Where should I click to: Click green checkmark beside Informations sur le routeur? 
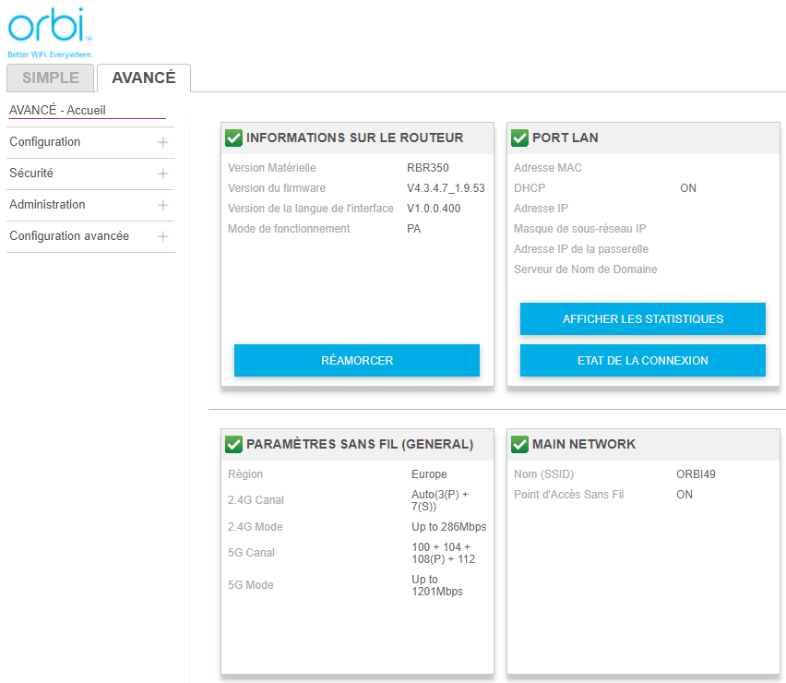pos(234,138)
